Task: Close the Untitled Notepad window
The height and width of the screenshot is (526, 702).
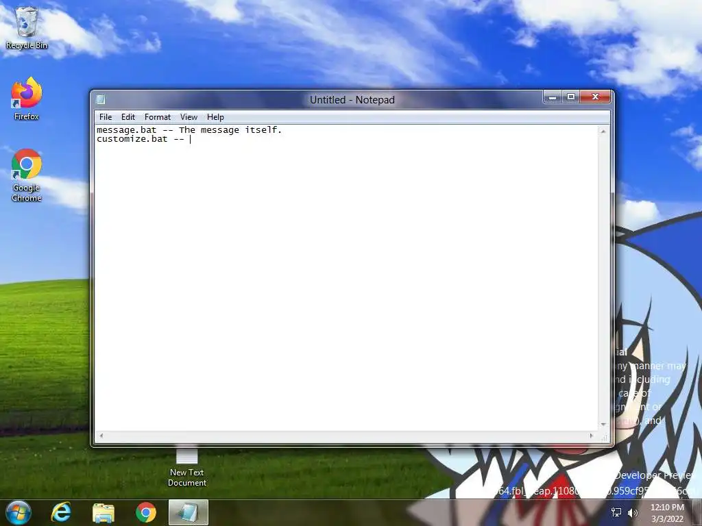Action: [x=595, y=97]
